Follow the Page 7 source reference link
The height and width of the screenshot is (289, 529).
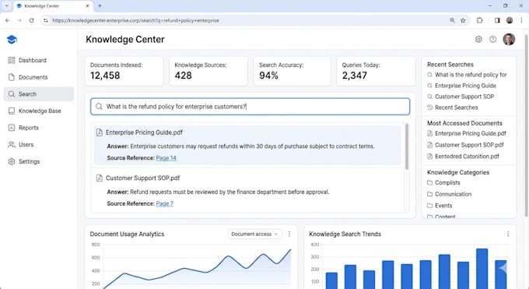click(x=165, y=203)
